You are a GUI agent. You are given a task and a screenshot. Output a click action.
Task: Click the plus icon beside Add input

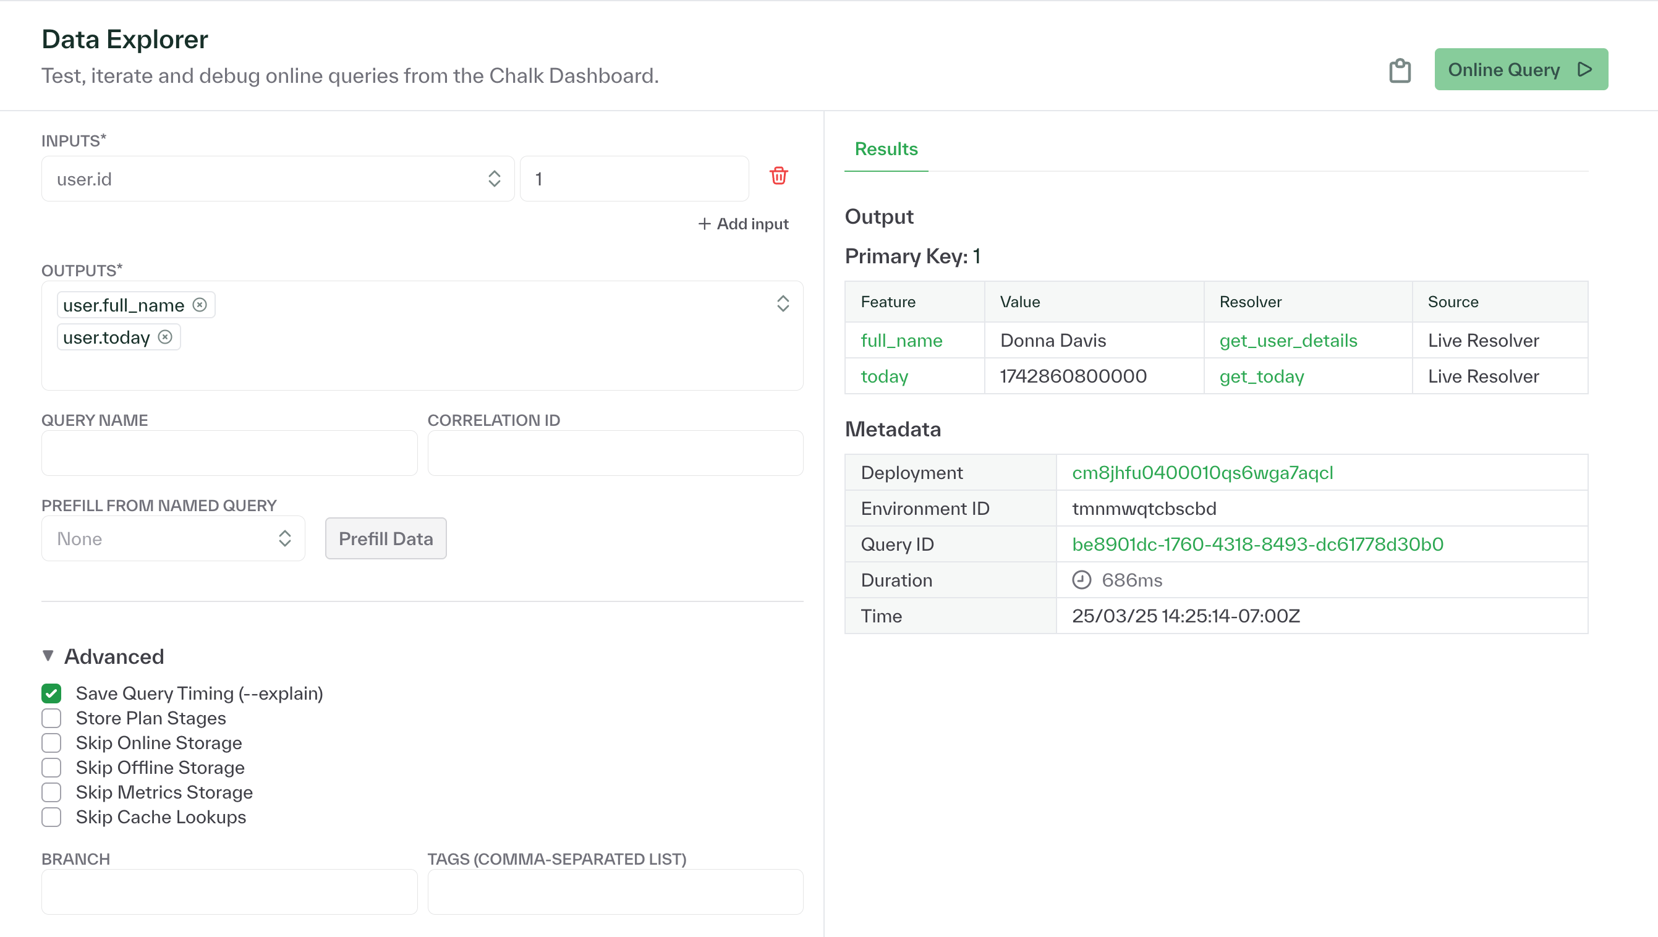click(704, 223)
